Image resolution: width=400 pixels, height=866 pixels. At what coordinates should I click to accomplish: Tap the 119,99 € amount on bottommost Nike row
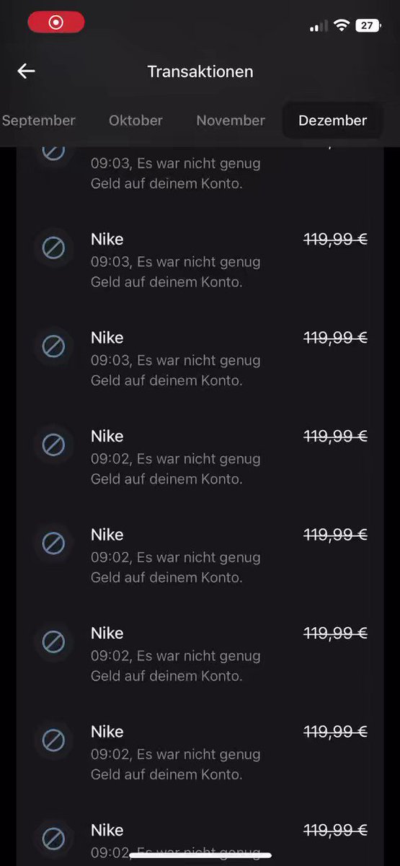335,830
